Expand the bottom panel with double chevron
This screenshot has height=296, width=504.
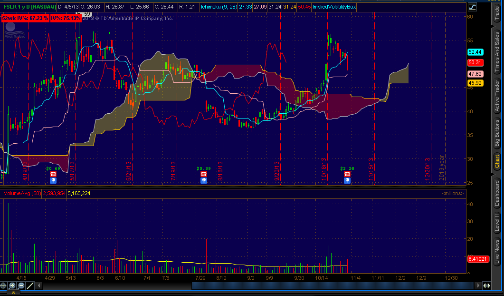point(13,293)
